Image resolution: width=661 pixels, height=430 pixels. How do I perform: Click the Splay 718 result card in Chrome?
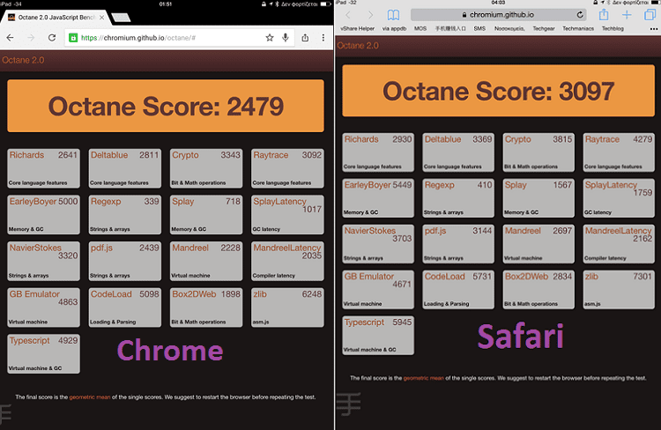[x=206, y=215]
